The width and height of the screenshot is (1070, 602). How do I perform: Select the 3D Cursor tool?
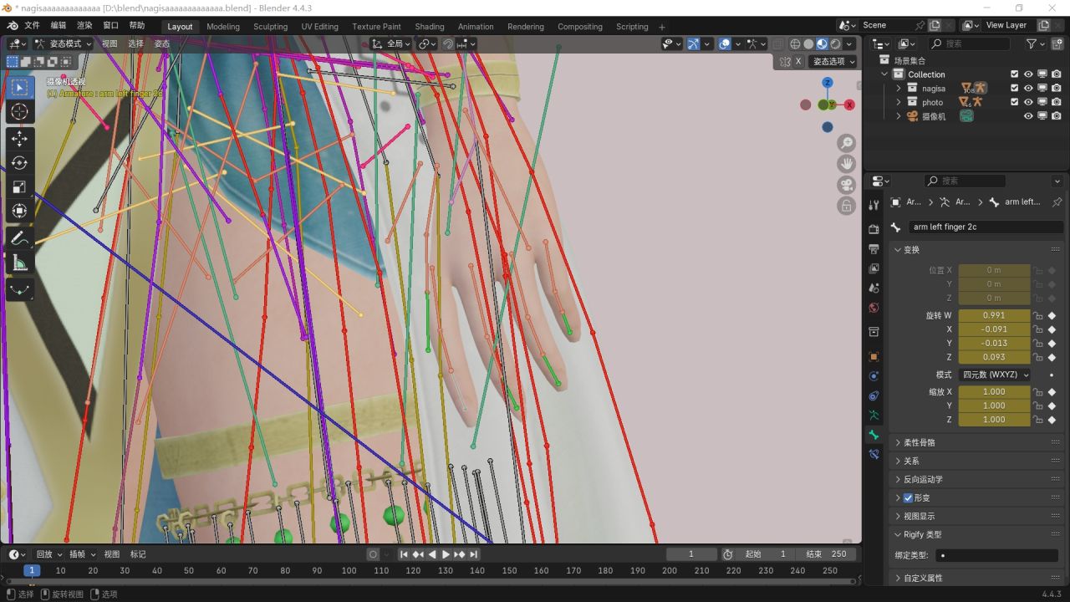pos(19,112)
